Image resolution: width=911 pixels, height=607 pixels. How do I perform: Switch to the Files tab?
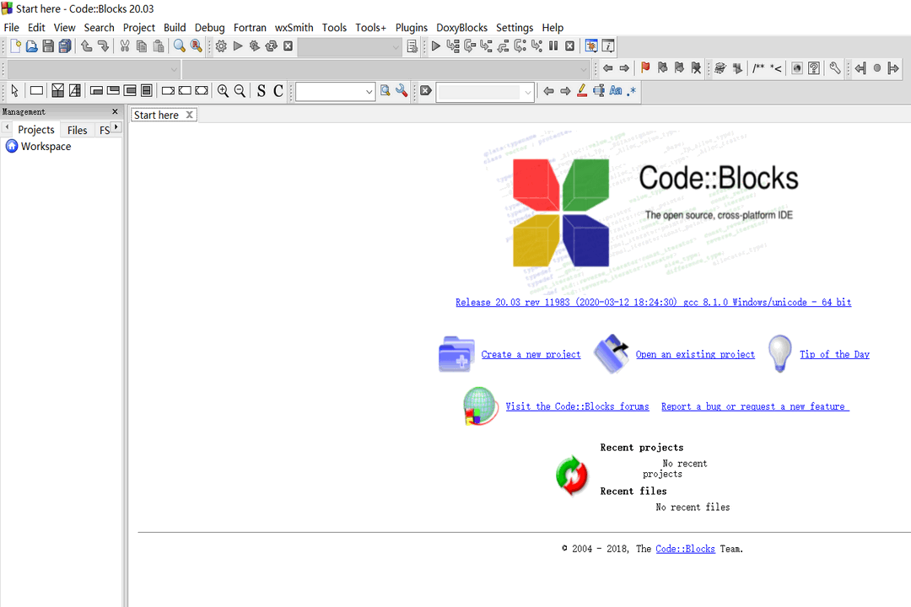click(x=78, y=130)
